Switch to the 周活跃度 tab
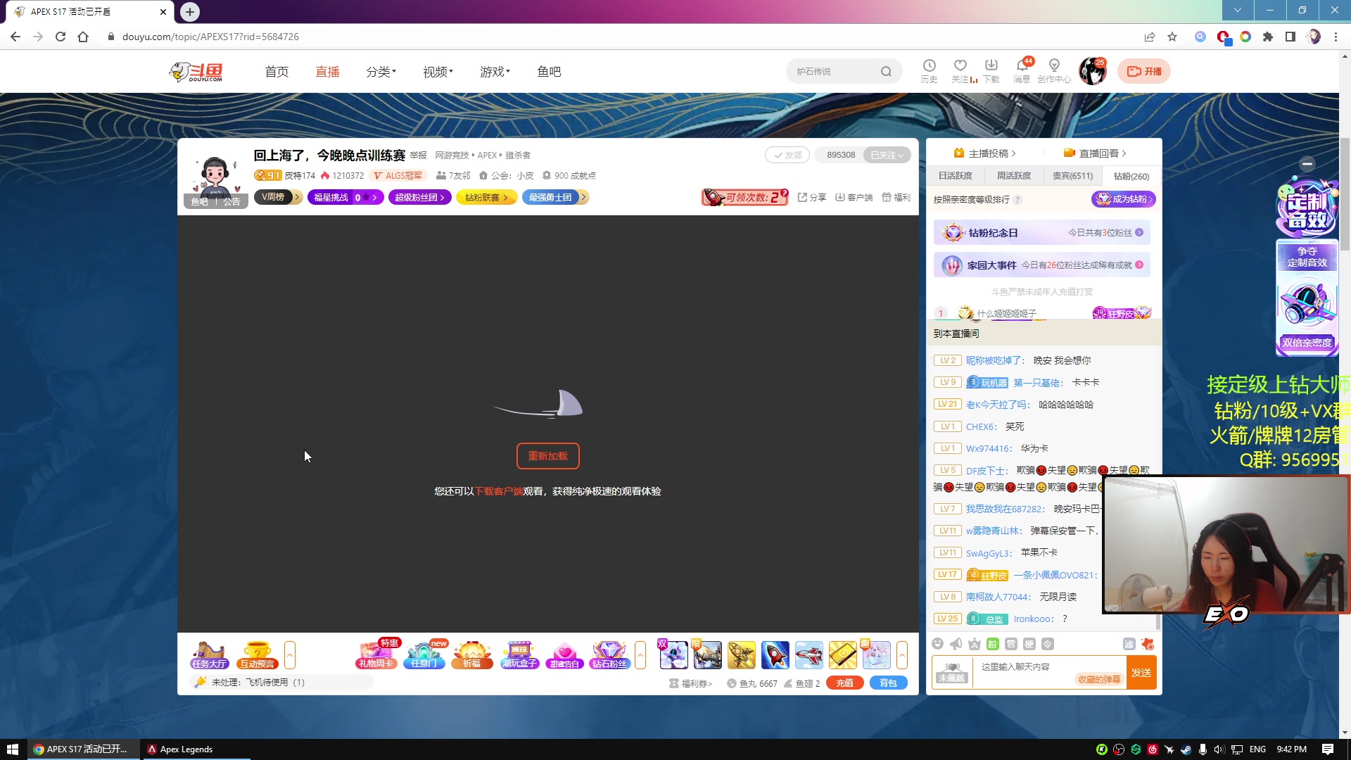This screenshot has height=760, width=1351. coord(1013,176)
